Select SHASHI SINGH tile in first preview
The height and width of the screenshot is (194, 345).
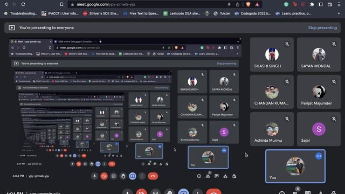tap(192, 81)
